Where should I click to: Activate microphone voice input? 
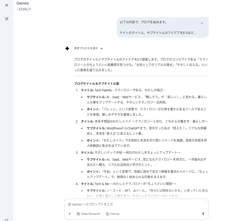[x=203, y=214]
